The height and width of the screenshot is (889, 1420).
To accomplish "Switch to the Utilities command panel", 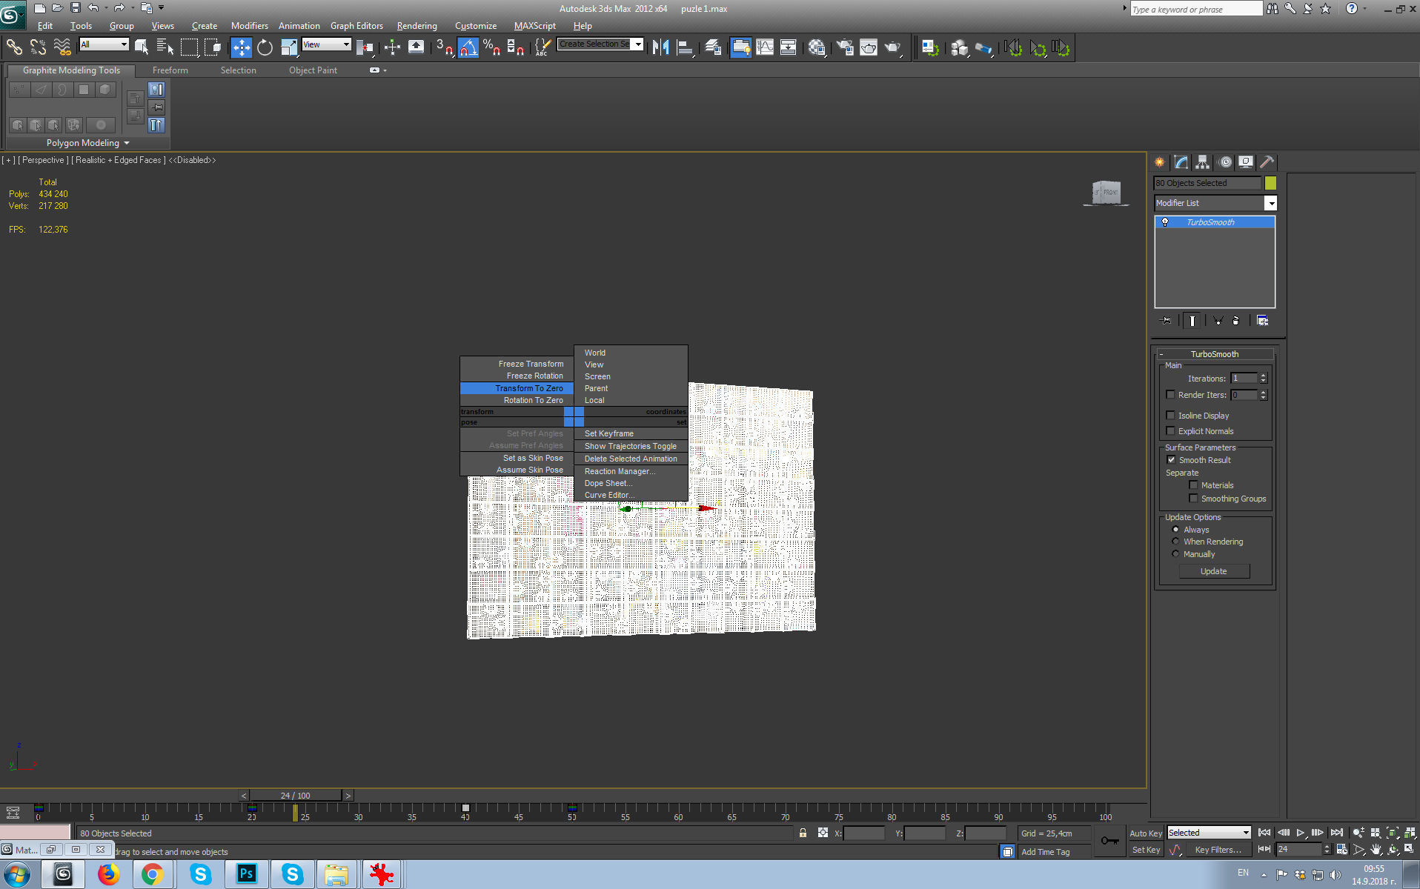I will point(1267,162).
